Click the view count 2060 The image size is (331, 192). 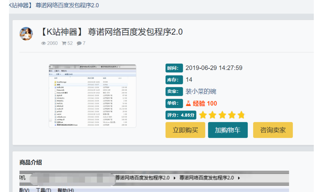point(52,43)
